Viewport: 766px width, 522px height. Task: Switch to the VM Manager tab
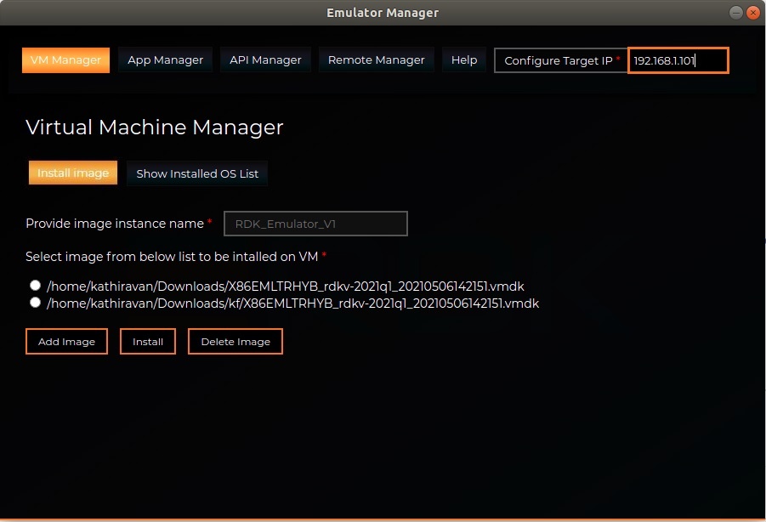65,60
